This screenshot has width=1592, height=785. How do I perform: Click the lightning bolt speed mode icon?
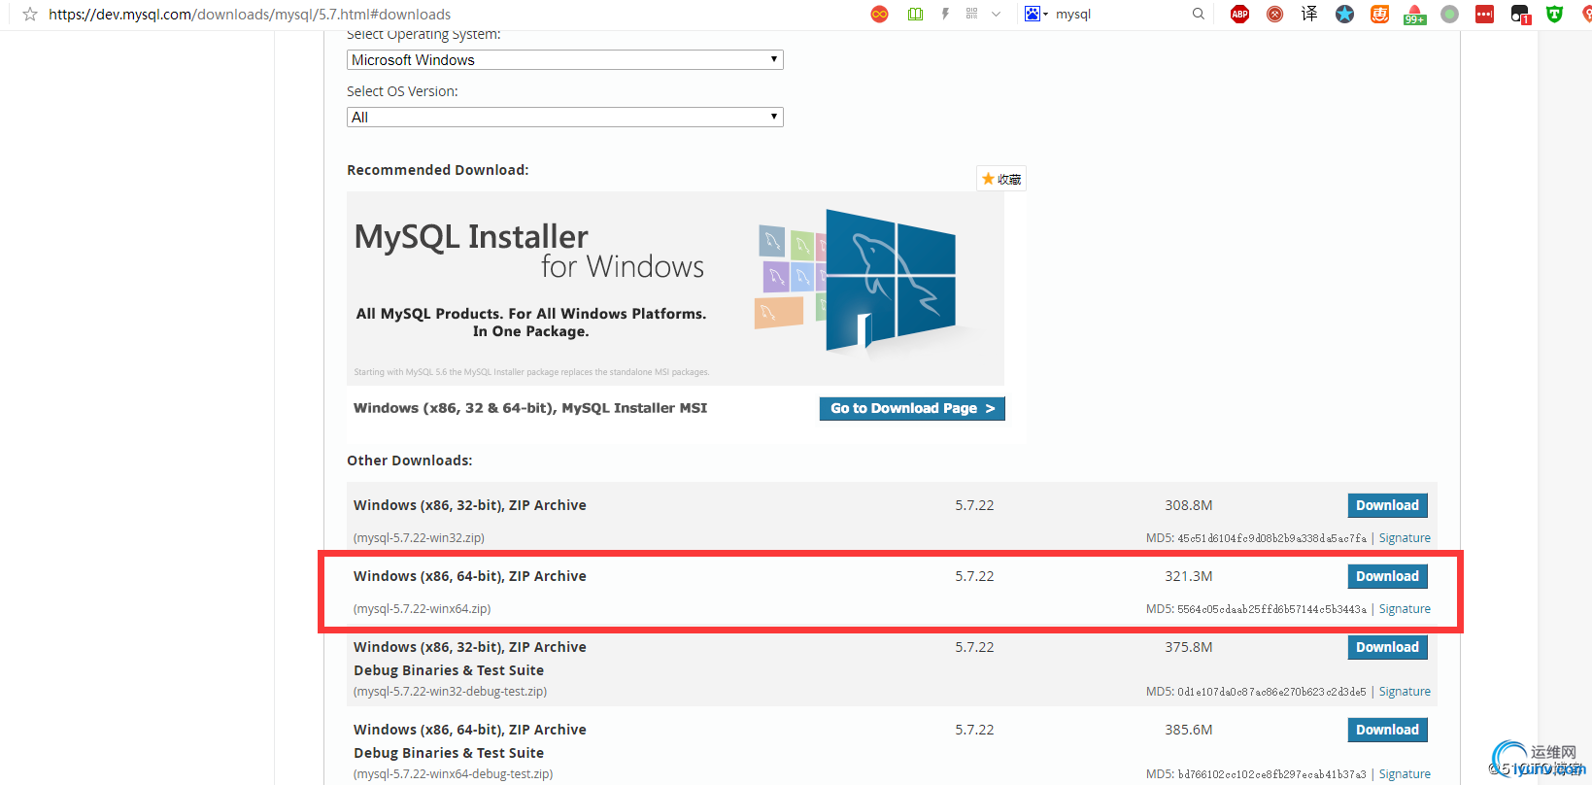click(x=945, y=14)
